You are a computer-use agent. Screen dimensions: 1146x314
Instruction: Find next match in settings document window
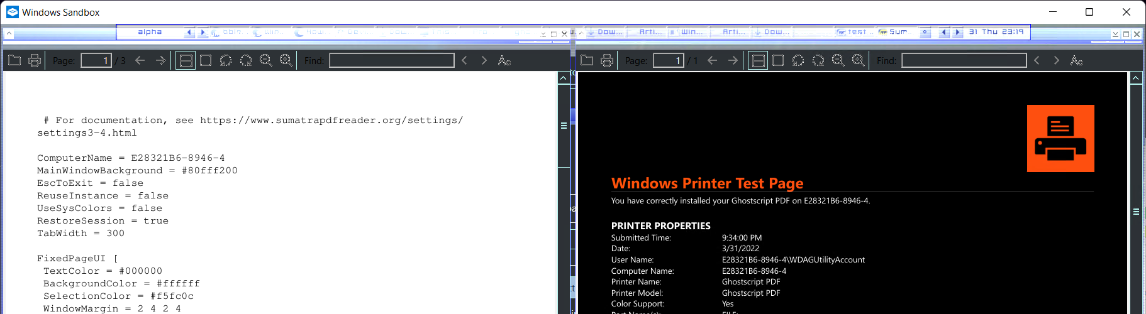point(484,60)
